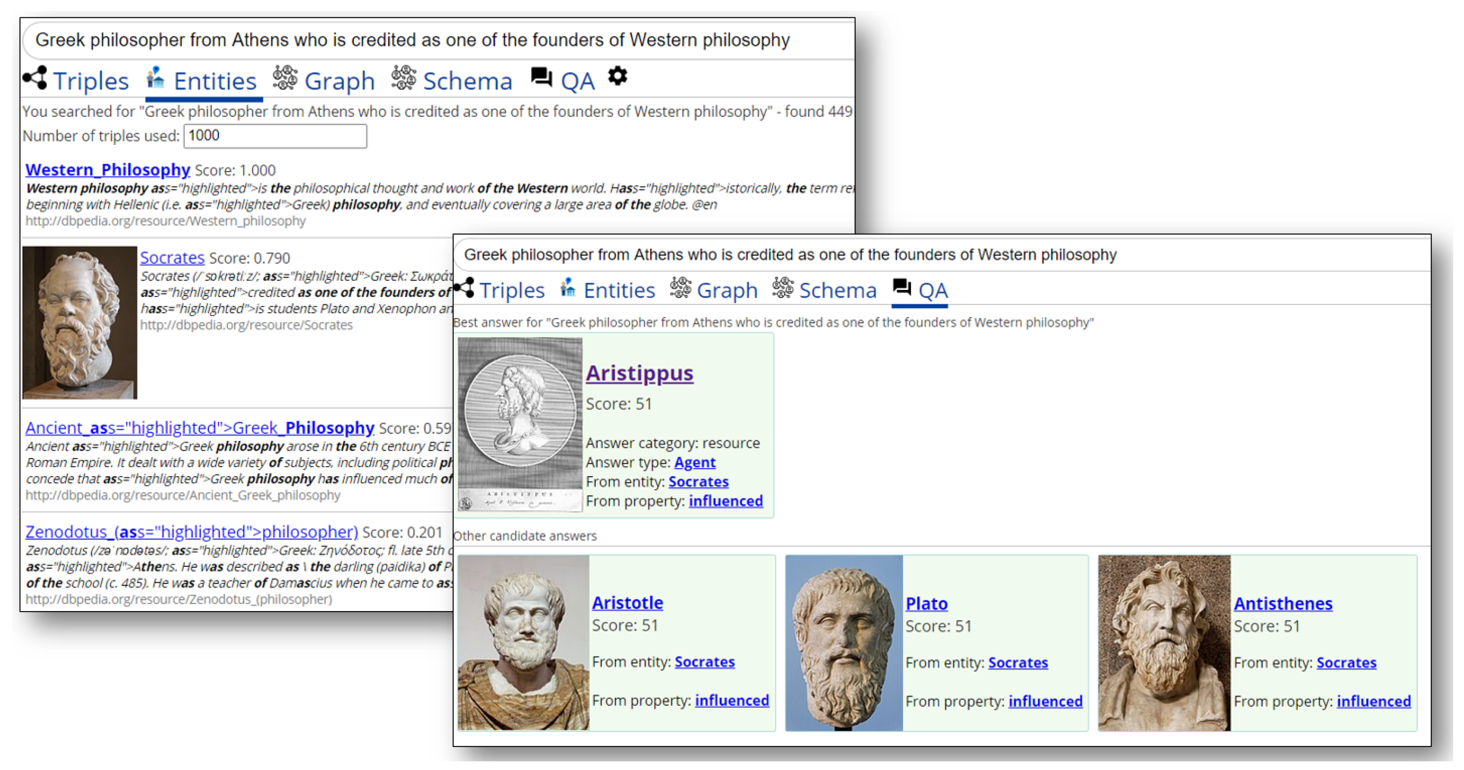Open the Western_Philosophy entity link
The height and width of the screenshot is (770, 1464).
(107, 170)
